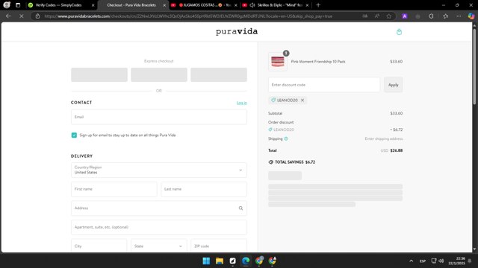This screenshot has height=268, width=478.
Task: Focus the Email input field
Action: pyautogui.click(x=159, y=117)
